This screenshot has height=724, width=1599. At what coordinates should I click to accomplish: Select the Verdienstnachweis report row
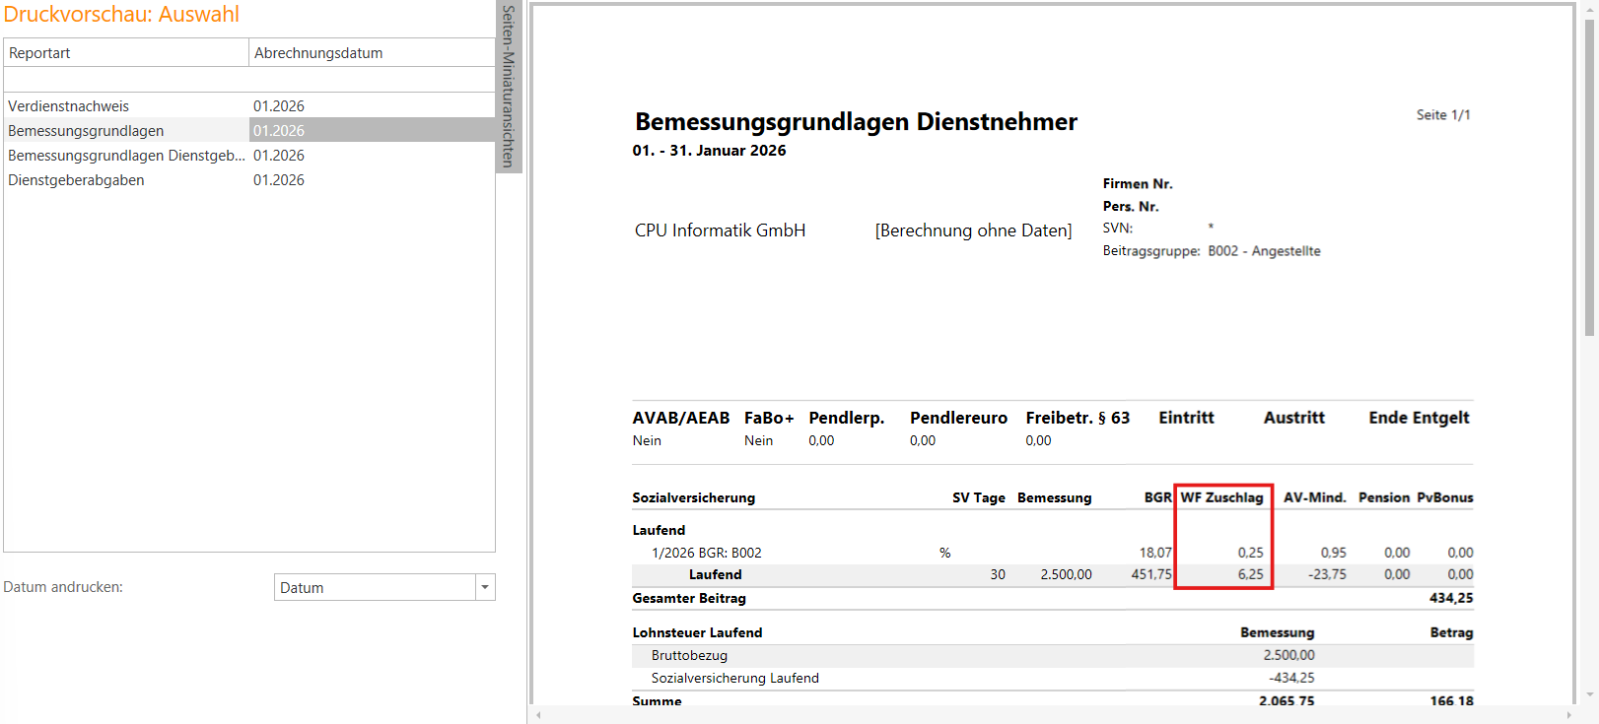click(x=249, y=105)
